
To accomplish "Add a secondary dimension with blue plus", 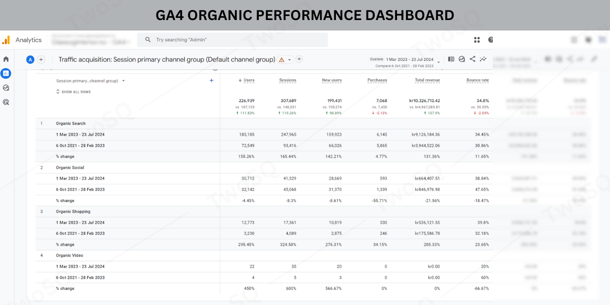I will pos(211,80).
